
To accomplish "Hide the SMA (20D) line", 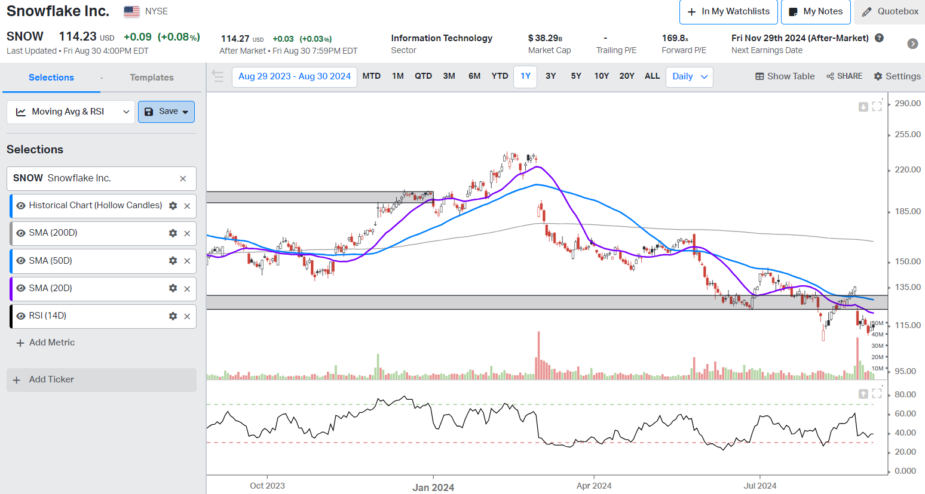I will point(21,289).
